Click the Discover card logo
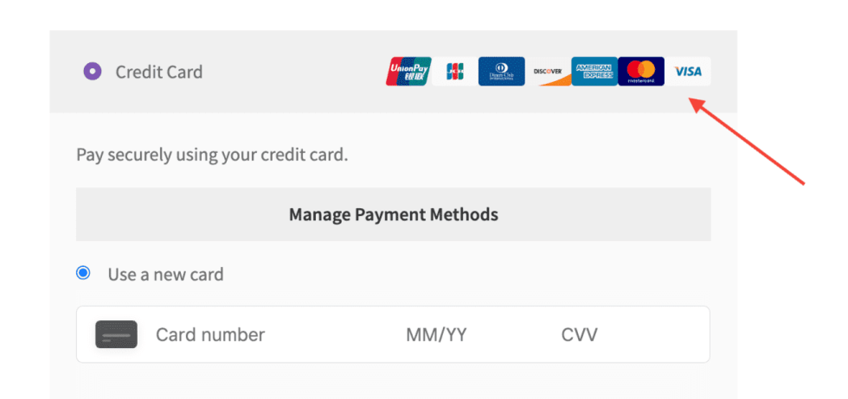The width and height of the screenshot is (848, 399). [548, 72]
